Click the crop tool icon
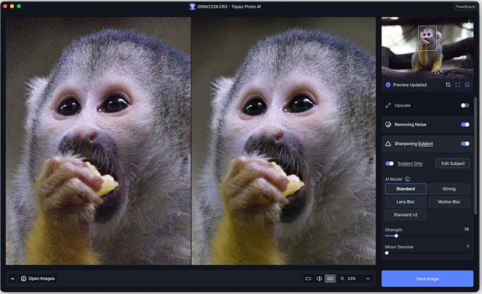Screen dimensions: 482x294 point(448,85)
